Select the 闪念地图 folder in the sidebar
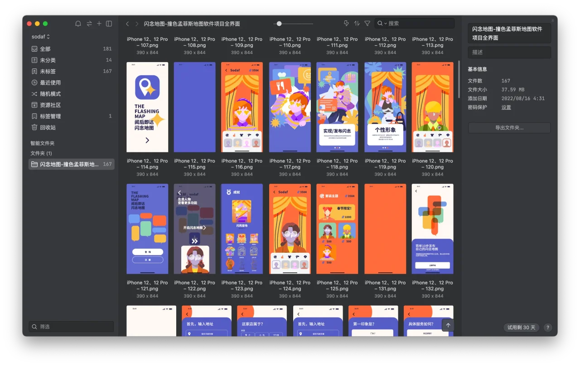 click(x=72, y=164)
